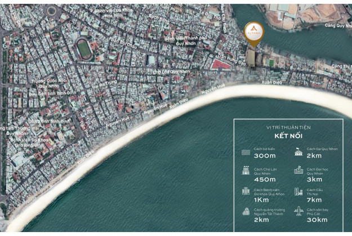Click the wave icon beside 'Cách bờ biển'

click(x=246, y=152)
